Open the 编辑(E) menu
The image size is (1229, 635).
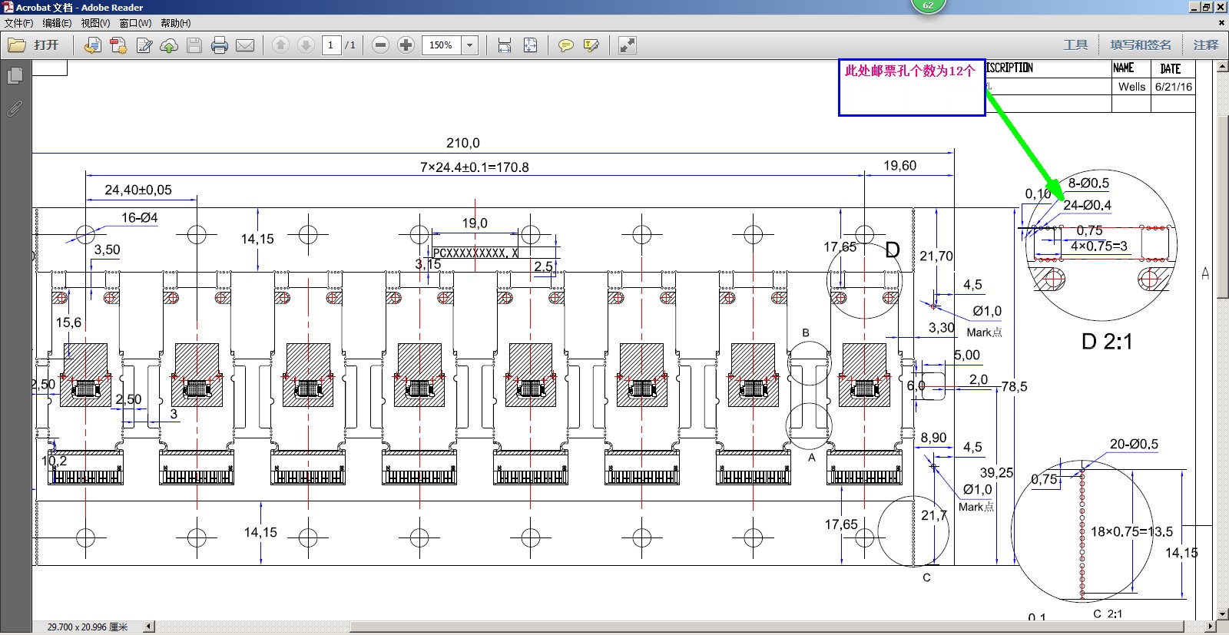pos(57,23)
